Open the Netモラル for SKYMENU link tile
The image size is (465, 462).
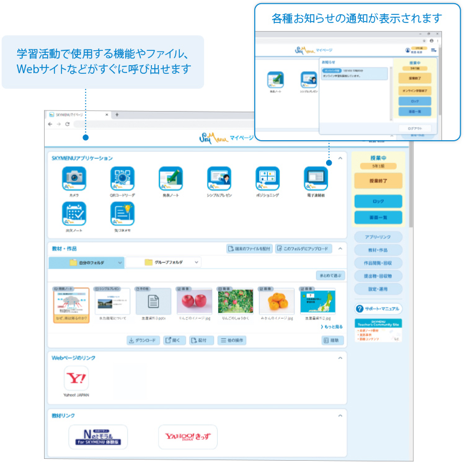tap(98, 437)
